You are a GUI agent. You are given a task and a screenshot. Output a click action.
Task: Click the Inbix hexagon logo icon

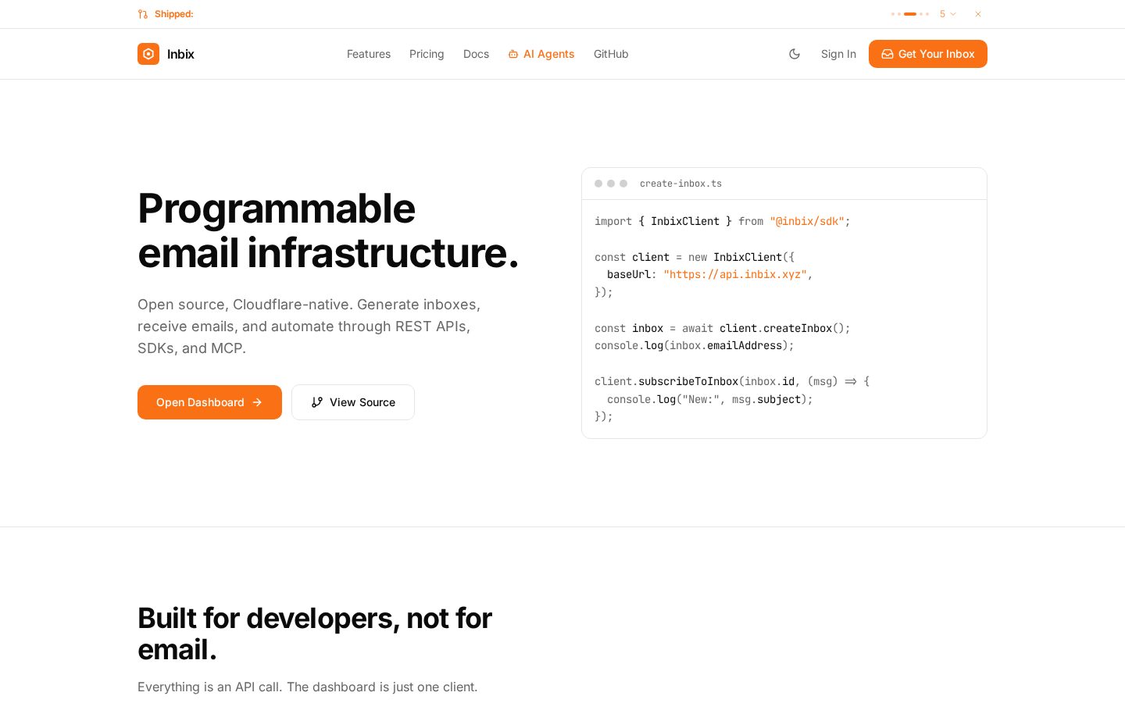coord(148,54)
